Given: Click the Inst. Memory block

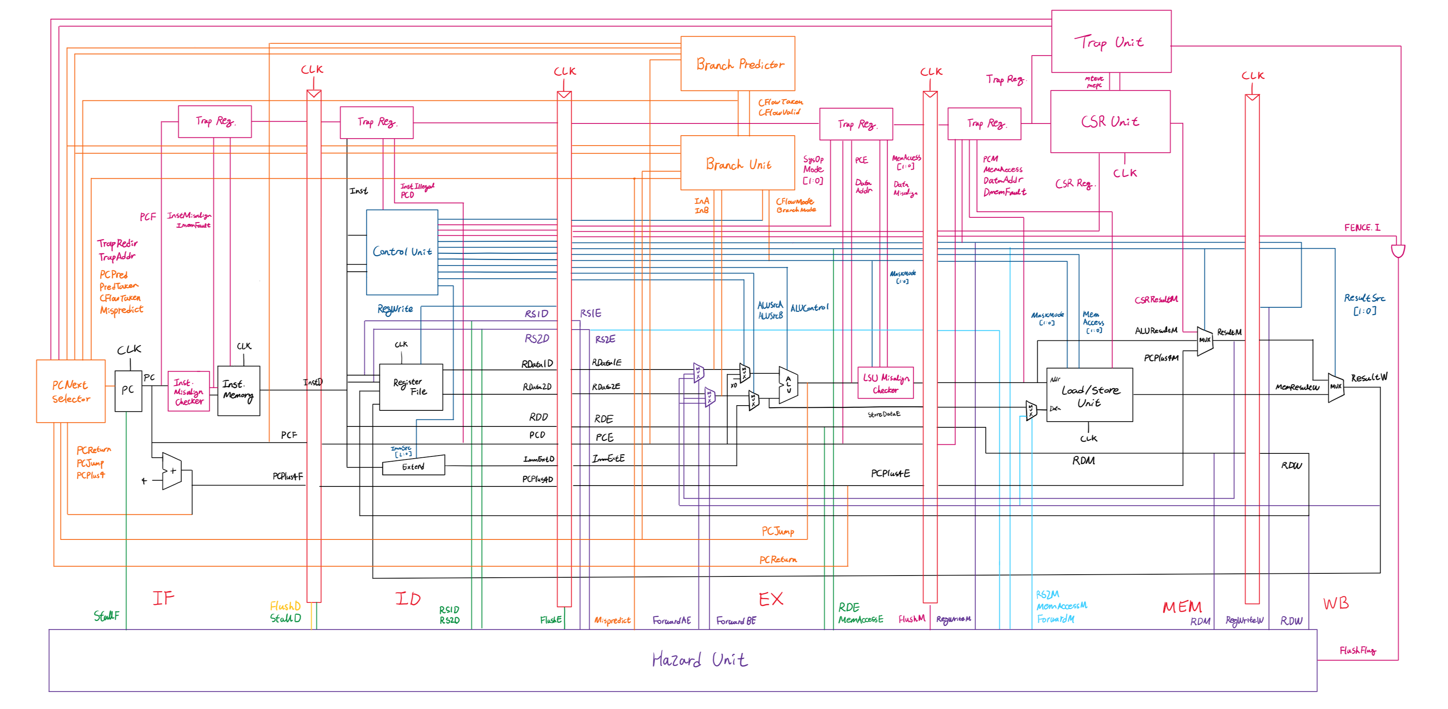Looking at the screenshot, I should 238,391.
